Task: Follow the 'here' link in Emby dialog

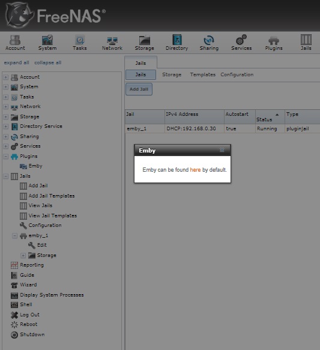Action: click(195, 170)
